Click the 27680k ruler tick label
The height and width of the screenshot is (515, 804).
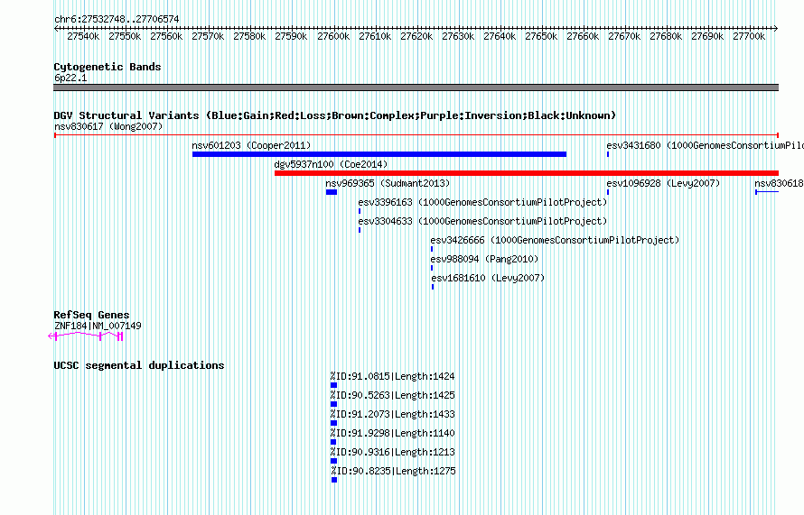coord(666,36)
